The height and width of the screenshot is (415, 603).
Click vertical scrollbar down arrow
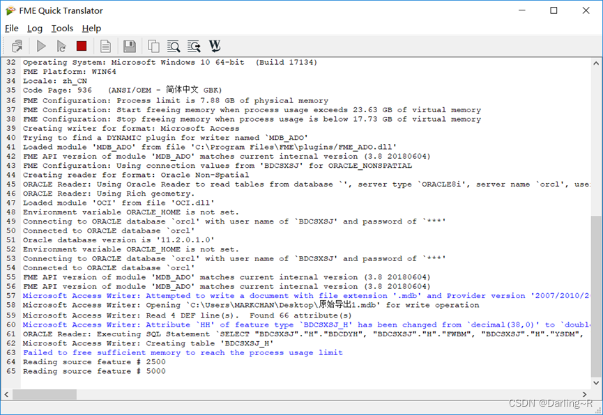[596, 383]
